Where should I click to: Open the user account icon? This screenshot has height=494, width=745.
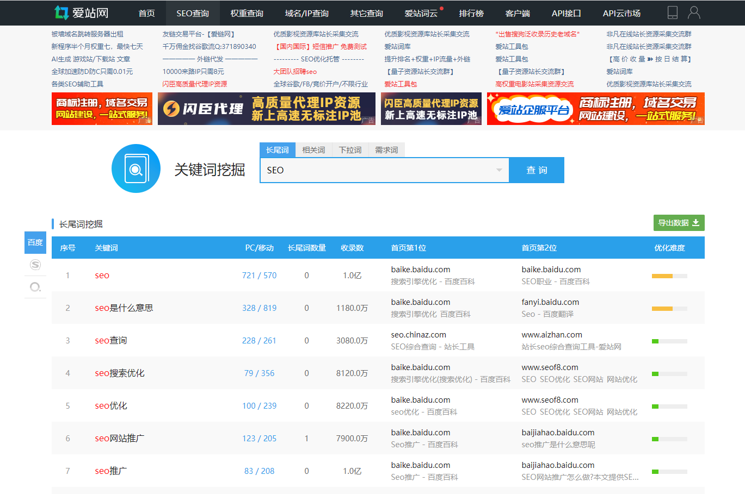(694, 12)
